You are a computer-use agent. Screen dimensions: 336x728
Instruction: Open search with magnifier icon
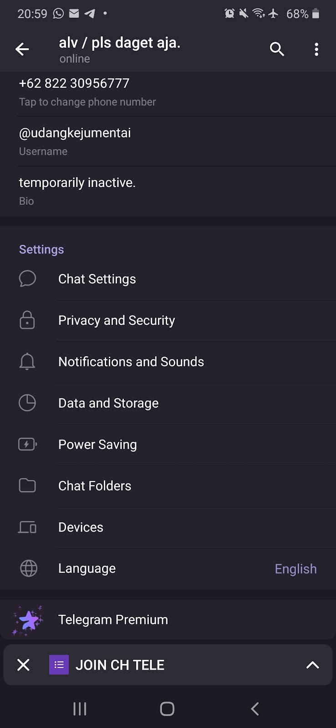click(x=277, y=49)
